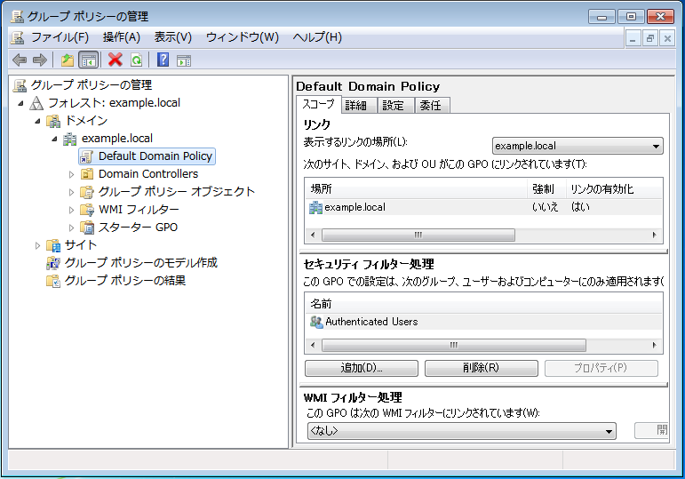Open the 表示するリンクの場所 dropdown

pos(577,146)
